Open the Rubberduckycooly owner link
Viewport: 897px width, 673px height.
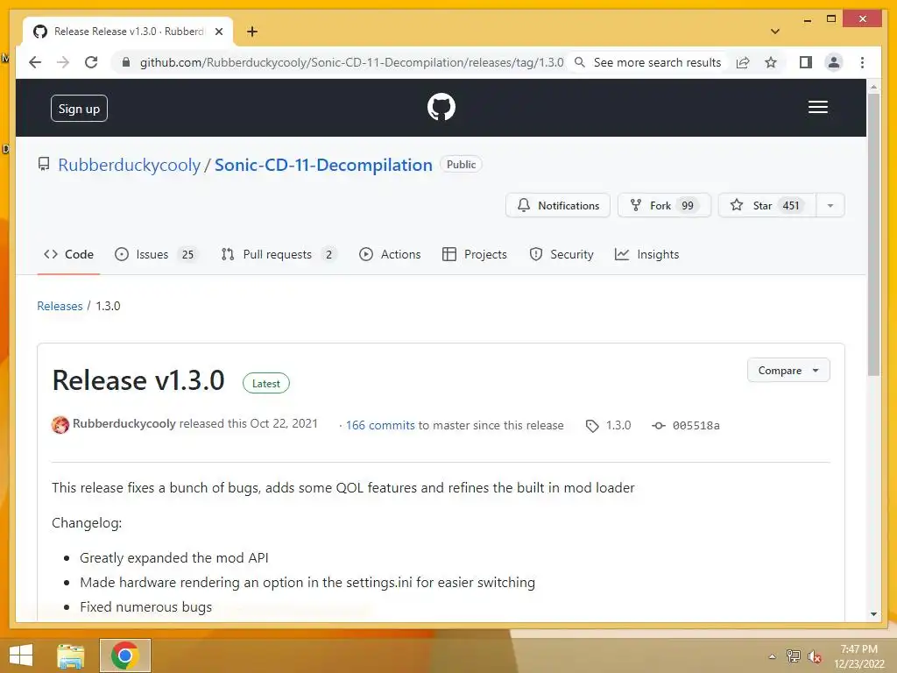[130, 165]
